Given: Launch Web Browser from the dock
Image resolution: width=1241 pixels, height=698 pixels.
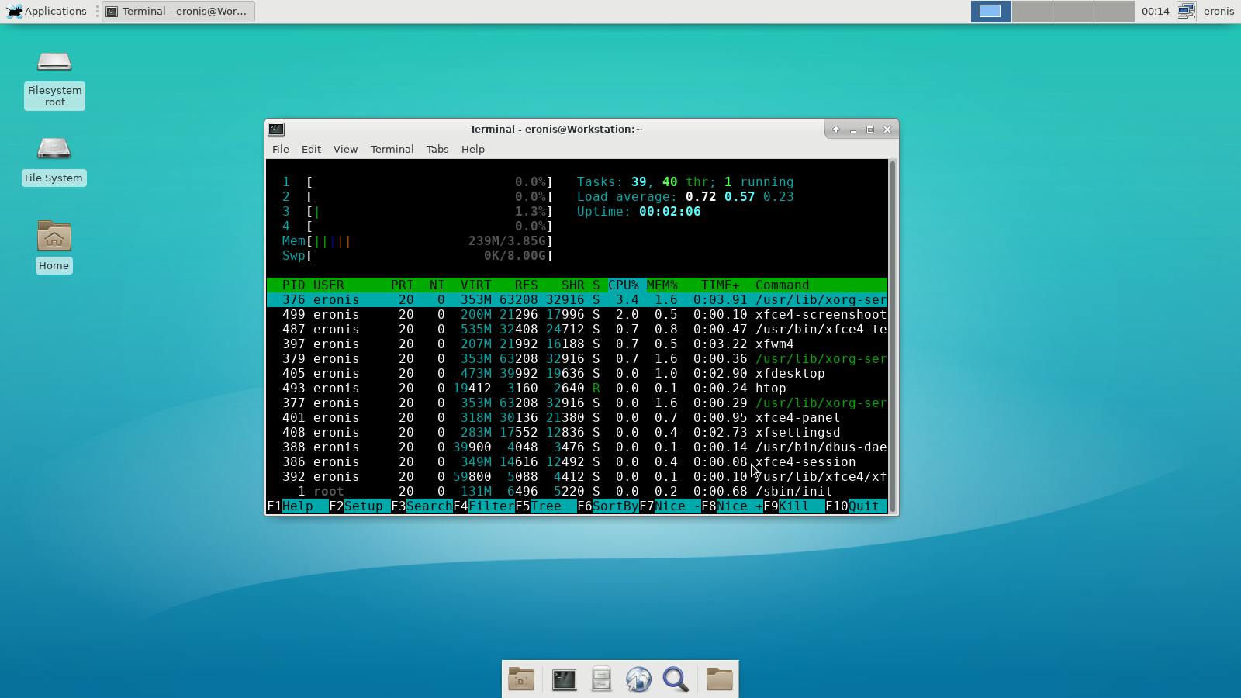Looking at the screenshot, I should (638, 679).
